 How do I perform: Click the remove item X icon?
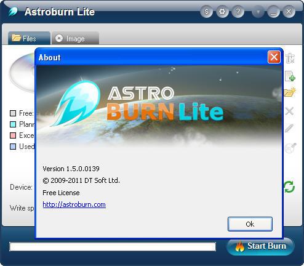tap(289, 111)
